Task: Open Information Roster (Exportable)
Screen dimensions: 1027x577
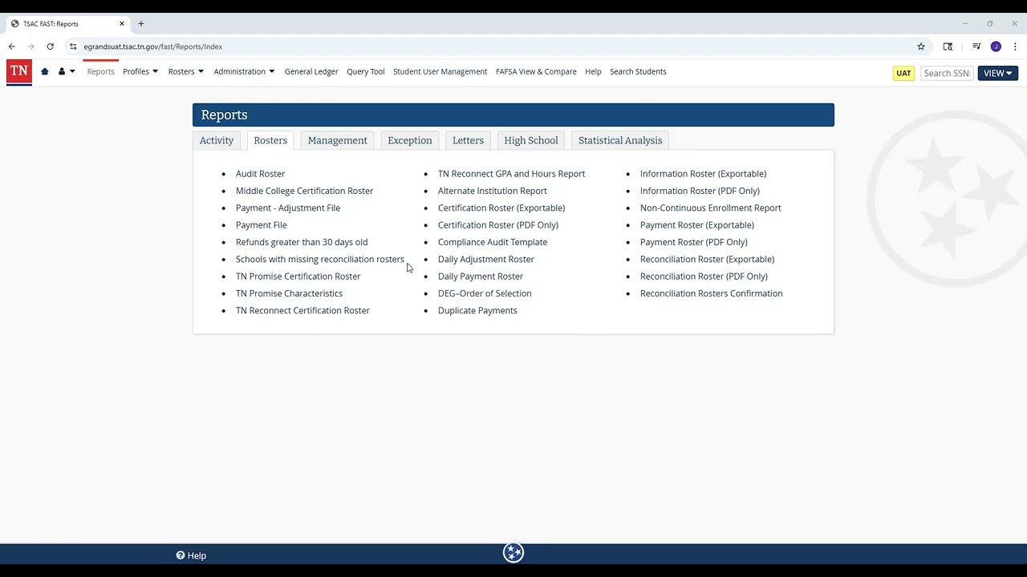Action: (703, 174)
